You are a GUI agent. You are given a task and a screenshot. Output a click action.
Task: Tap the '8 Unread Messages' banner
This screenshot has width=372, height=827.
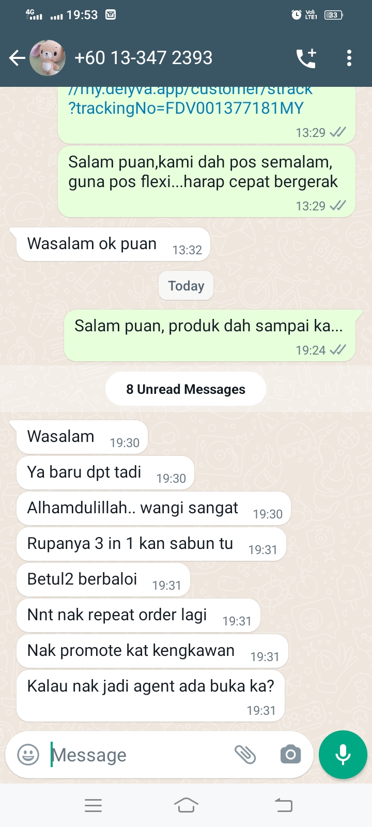click(x=186, y=389)
